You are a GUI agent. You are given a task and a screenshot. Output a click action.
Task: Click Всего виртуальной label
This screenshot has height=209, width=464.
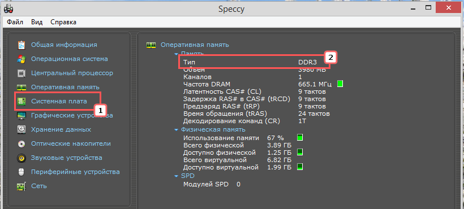pos(215,160)
